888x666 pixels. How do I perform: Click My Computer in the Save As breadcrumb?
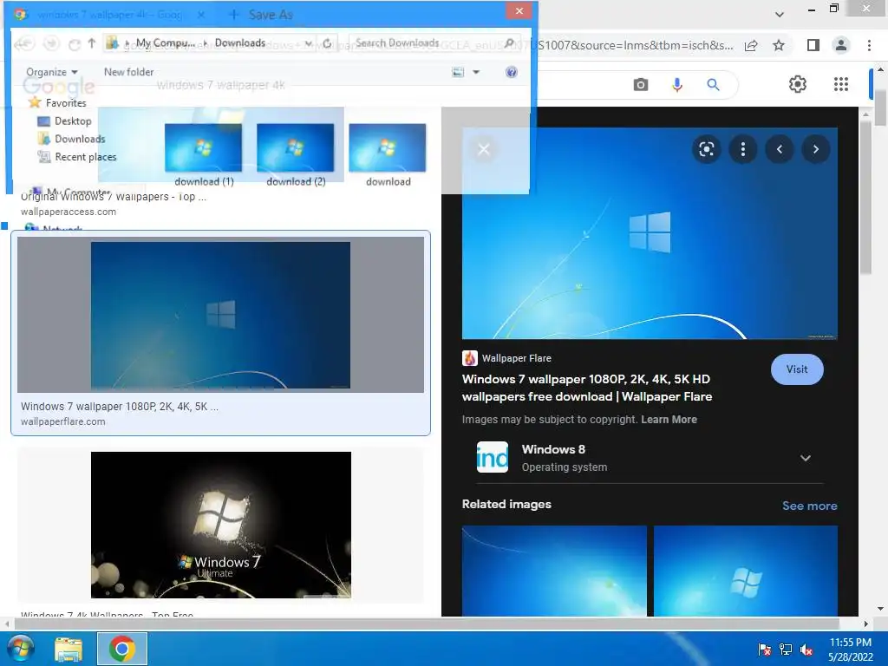pyautogui.click(x=166, y=43)
